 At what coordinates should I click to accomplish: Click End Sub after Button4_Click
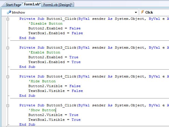[x=27, y=96]
